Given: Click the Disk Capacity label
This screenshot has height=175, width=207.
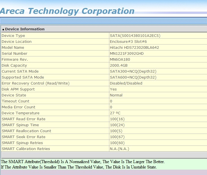Looking at the screenshot, I should [14, 66].
